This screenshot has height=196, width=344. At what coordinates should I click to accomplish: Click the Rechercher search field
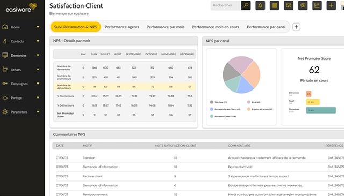[x=226, y=5]
